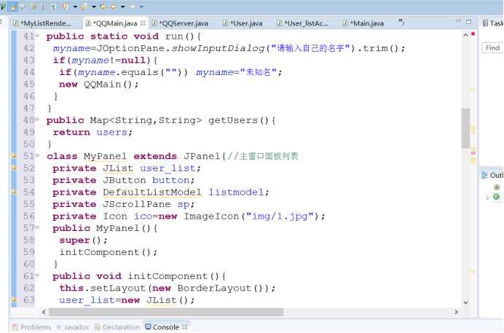Click the editor vertical scrollbar thumb
This screenshot has width=504, height=333.
pyautogui.click(x=465, y=128)
